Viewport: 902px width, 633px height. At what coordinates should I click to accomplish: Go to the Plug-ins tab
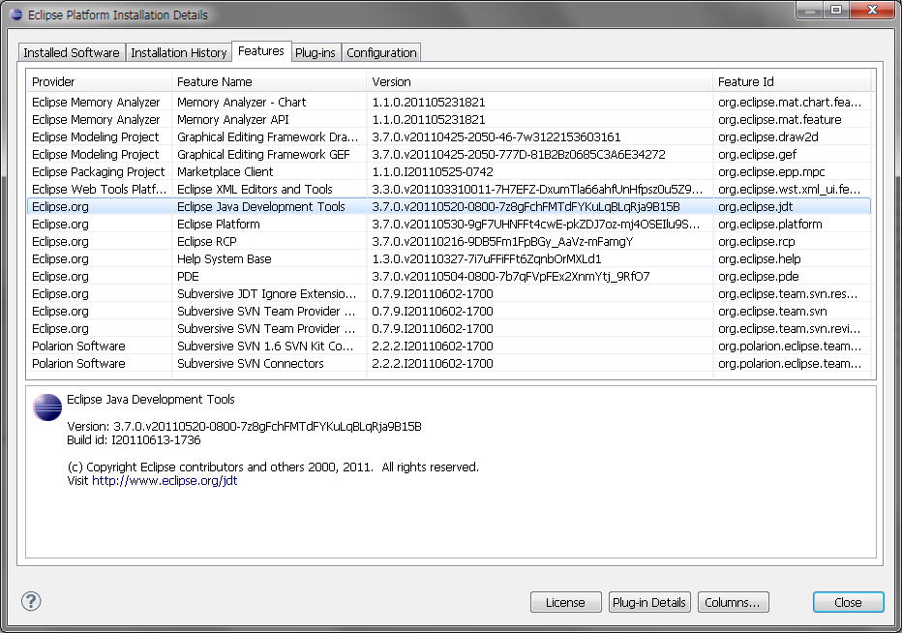point(316,52)
